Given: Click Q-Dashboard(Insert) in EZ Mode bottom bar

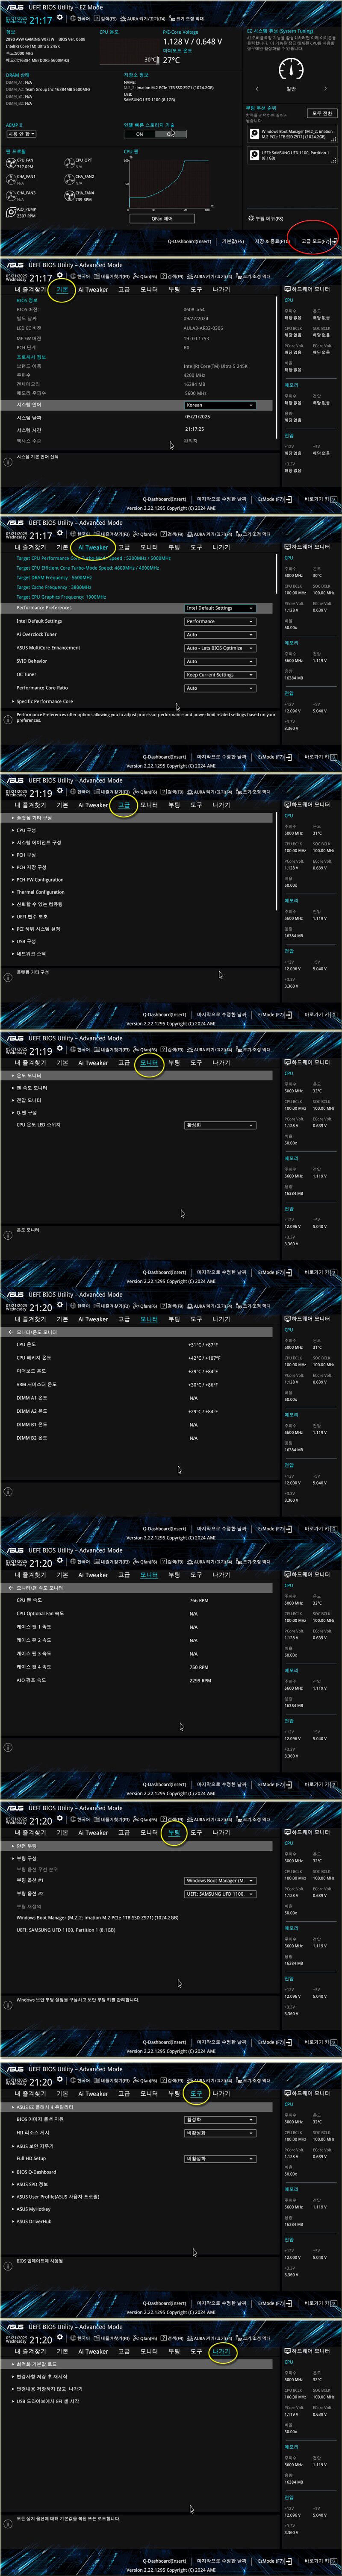Looking at the screenshot, I should click(189, 241).
